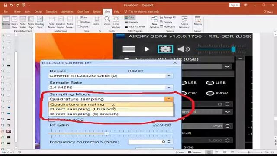Select LSB radio button in SDR# image

(x=184, y=83)
